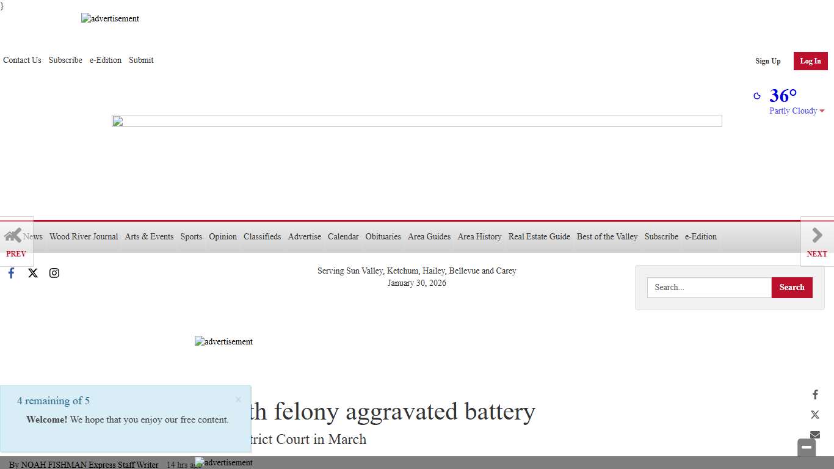Click the Sign Up link

pos(767,61)
